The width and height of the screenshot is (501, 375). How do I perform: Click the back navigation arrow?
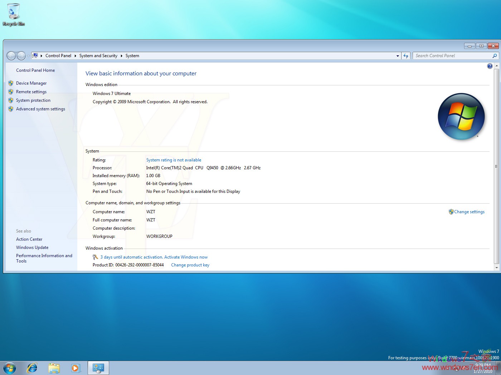[11, 55]
